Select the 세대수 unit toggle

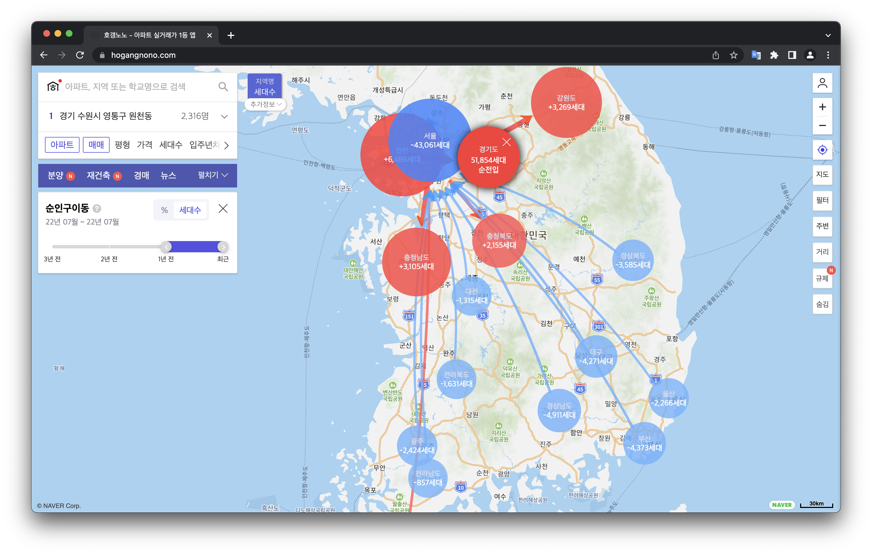pyautogui.click(x=190, y=210)
